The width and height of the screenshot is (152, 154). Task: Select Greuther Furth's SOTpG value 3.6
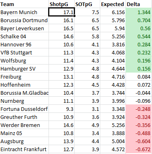[x=87, y=117]
